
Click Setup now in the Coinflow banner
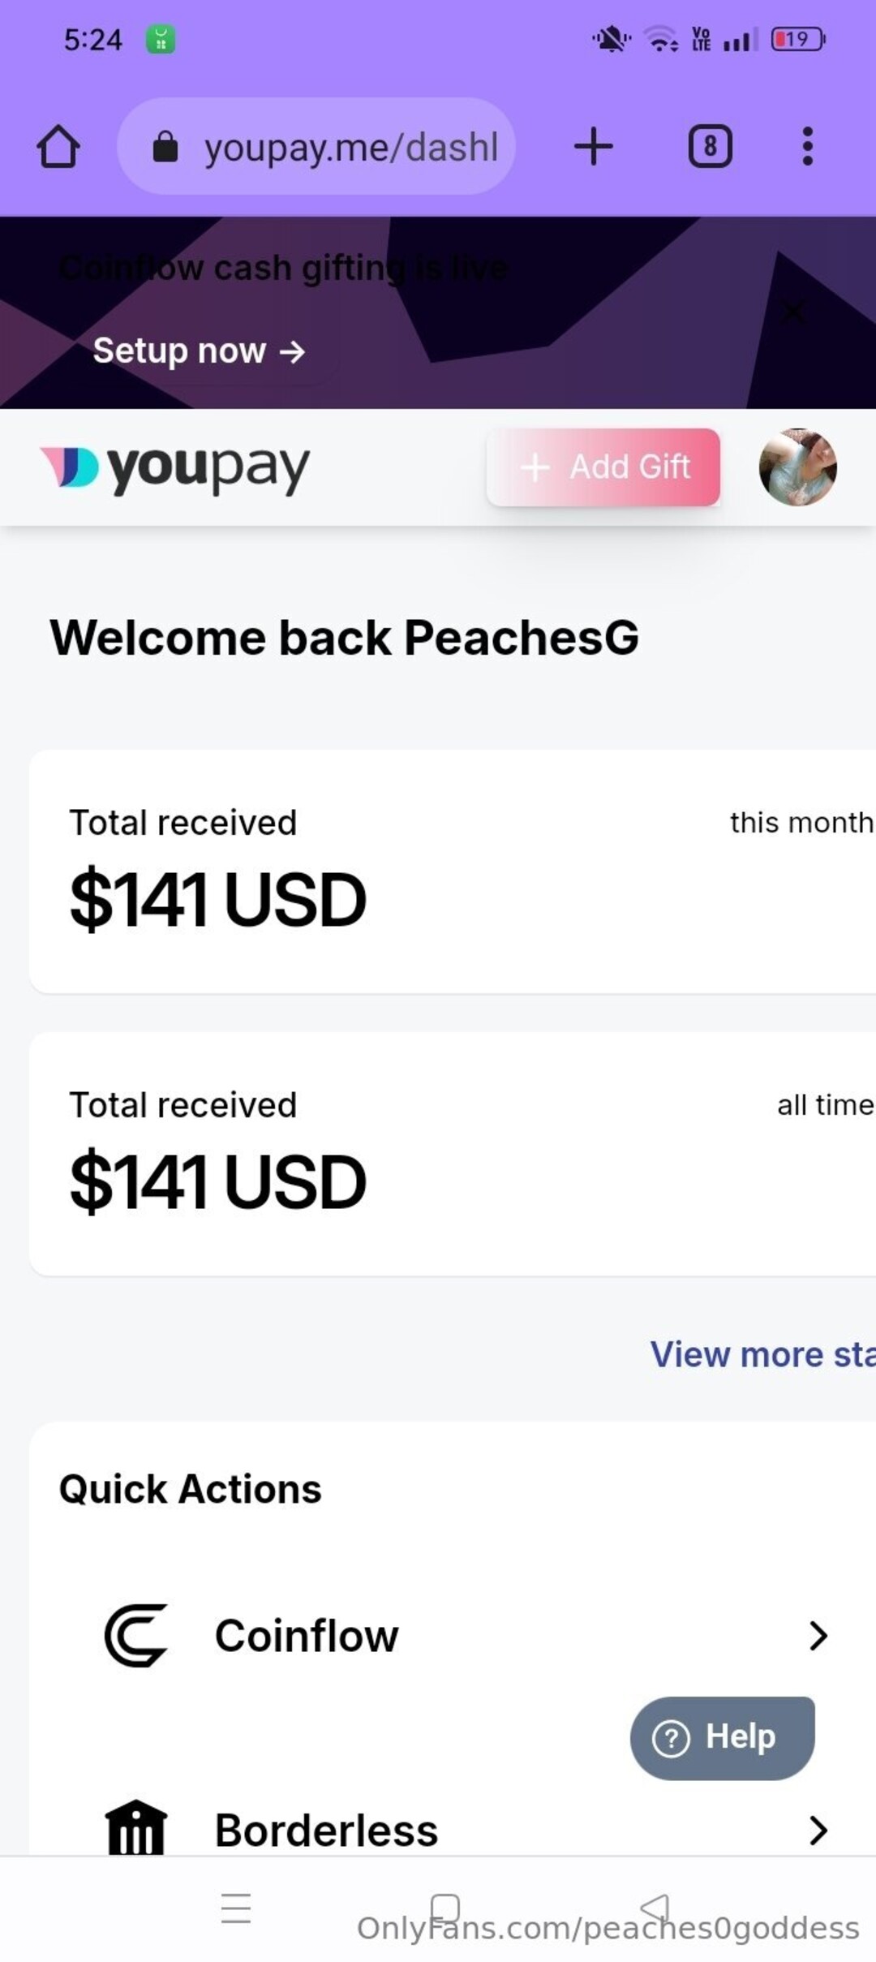(x=199, y=351)
